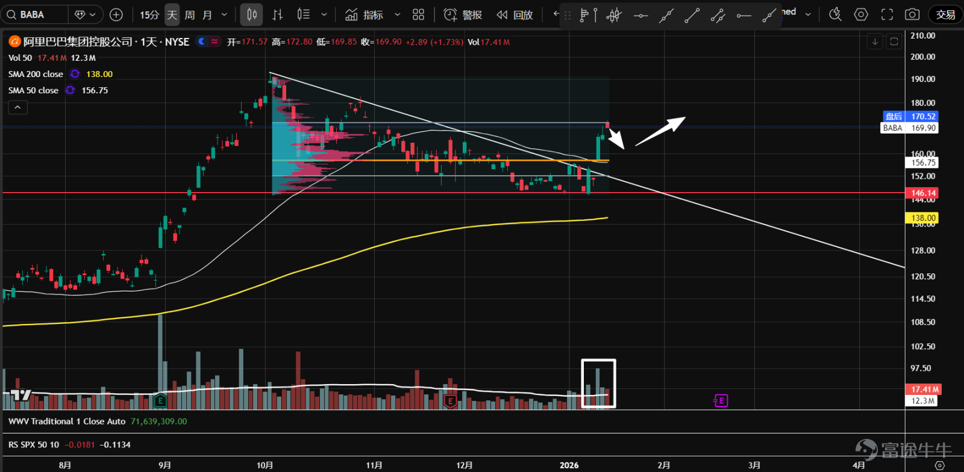Click the green earnings E marker in September
Image resolution: width=964 pixels, height=472 pixels.
click(160, 400)
